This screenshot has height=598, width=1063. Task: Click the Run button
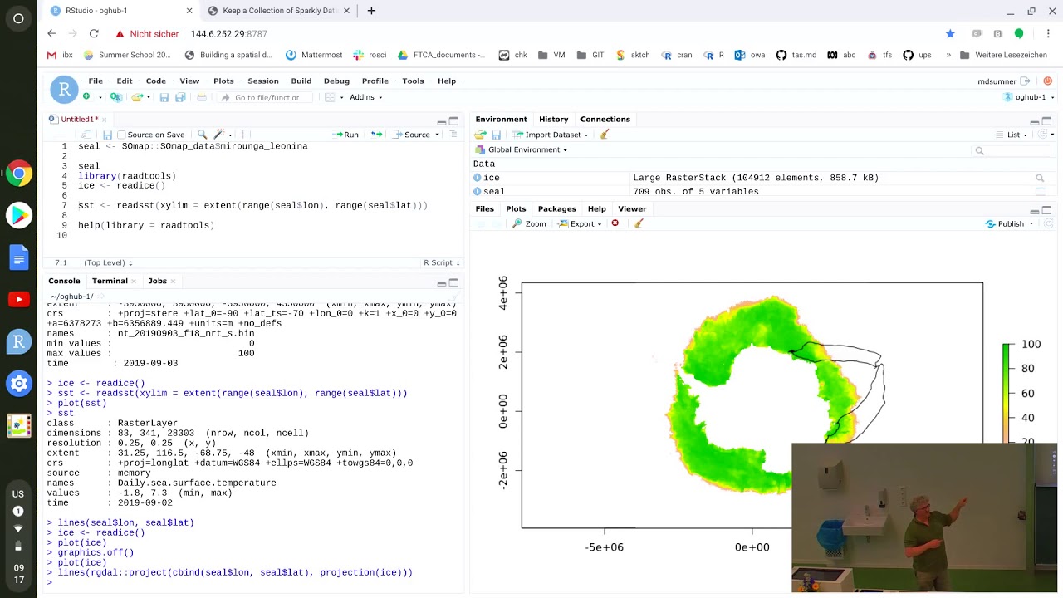click(x=345, y=135)
